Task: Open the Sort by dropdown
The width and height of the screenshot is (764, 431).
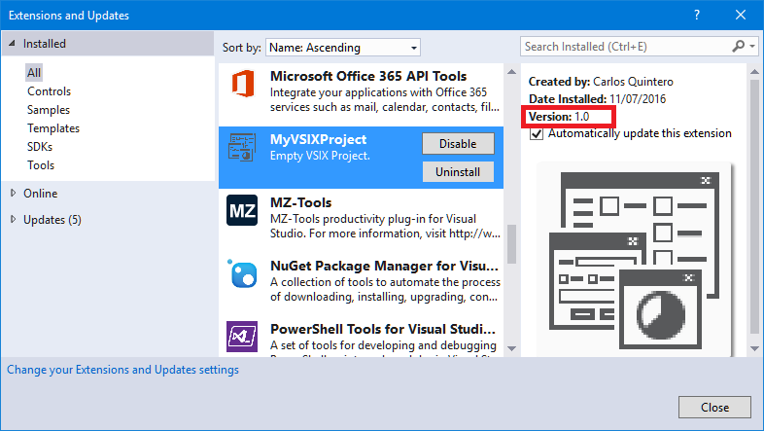Action: (x=342, y=48)
